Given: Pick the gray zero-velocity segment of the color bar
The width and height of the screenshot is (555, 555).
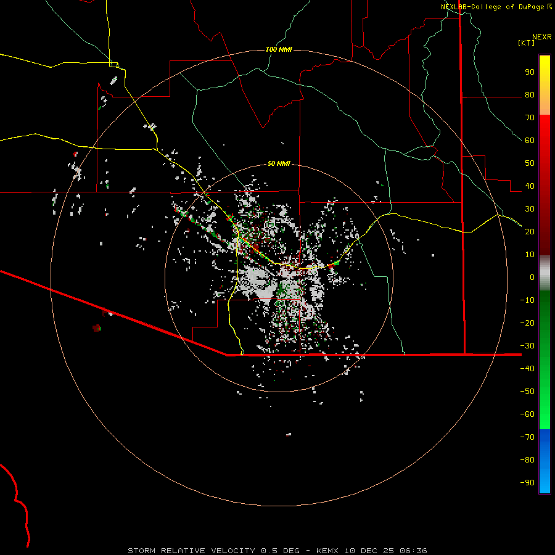Looking at the screenshot, I should coord(545,273).
